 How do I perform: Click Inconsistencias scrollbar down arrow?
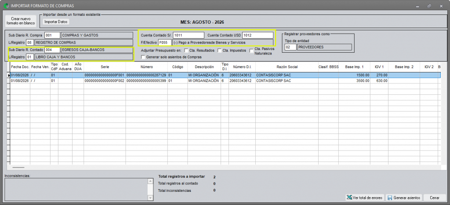coord(150,198)
